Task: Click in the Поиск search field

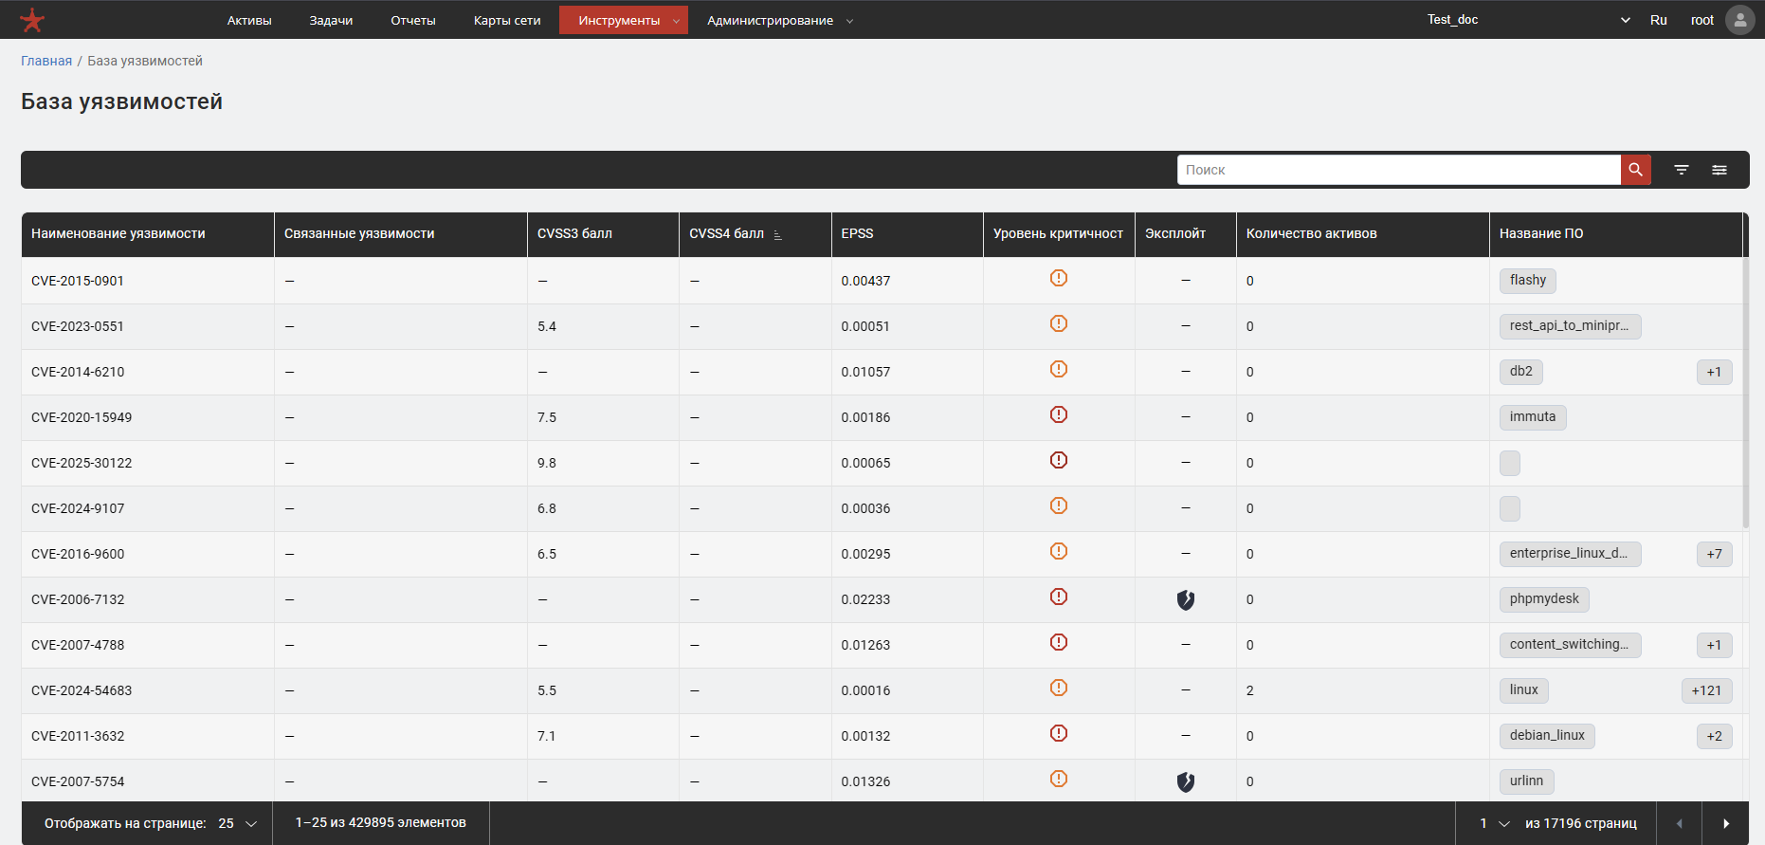Action: click(x=1398, y=170)
